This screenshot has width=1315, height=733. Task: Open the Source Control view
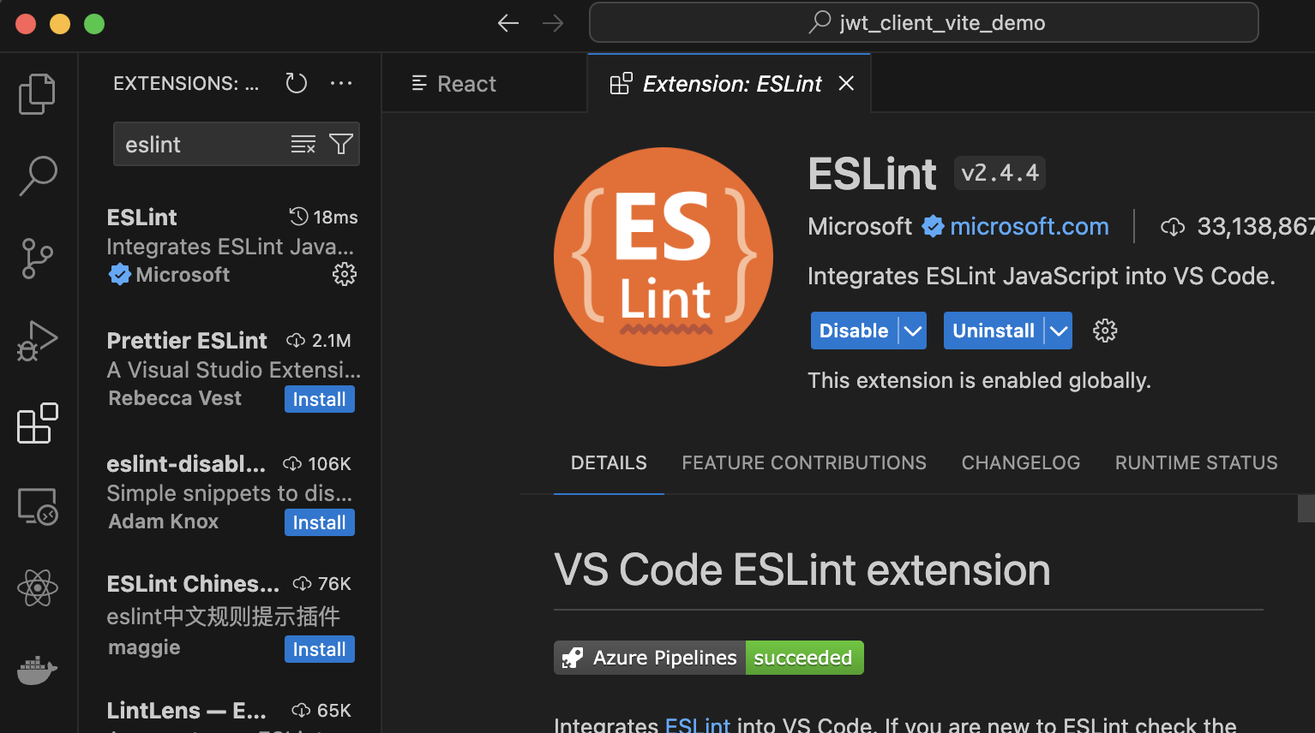[37, 258]
